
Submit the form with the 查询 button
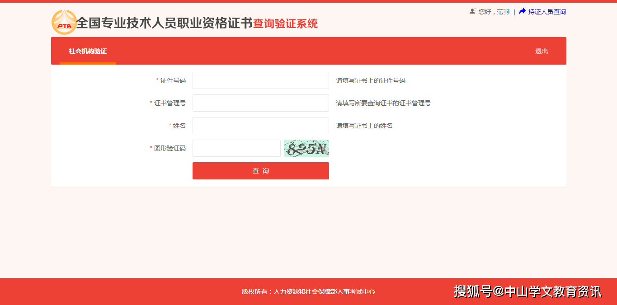pyautogui.click(x=261, y=171)
